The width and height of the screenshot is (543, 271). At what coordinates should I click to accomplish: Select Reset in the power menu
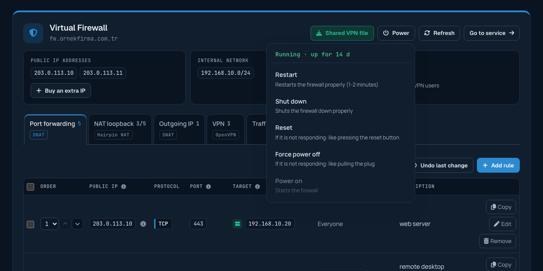pos(341,132)
